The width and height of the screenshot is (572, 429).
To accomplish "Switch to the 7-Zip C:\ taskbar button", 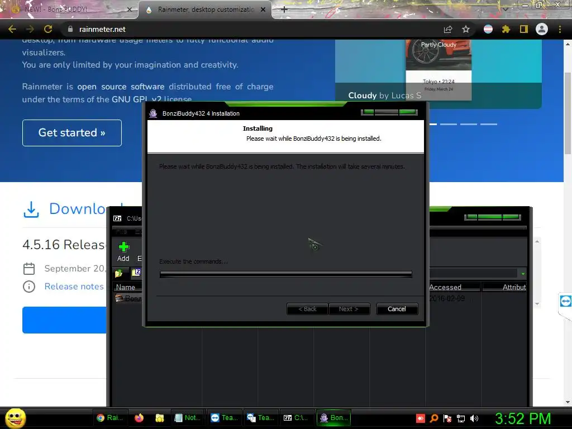I will (x=296, y=418).
